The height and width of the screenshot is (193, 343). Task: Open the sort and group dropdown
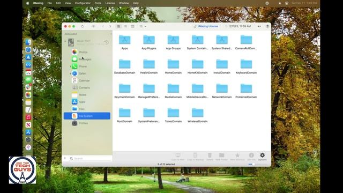pyautogui.click(x=143, y=26)
